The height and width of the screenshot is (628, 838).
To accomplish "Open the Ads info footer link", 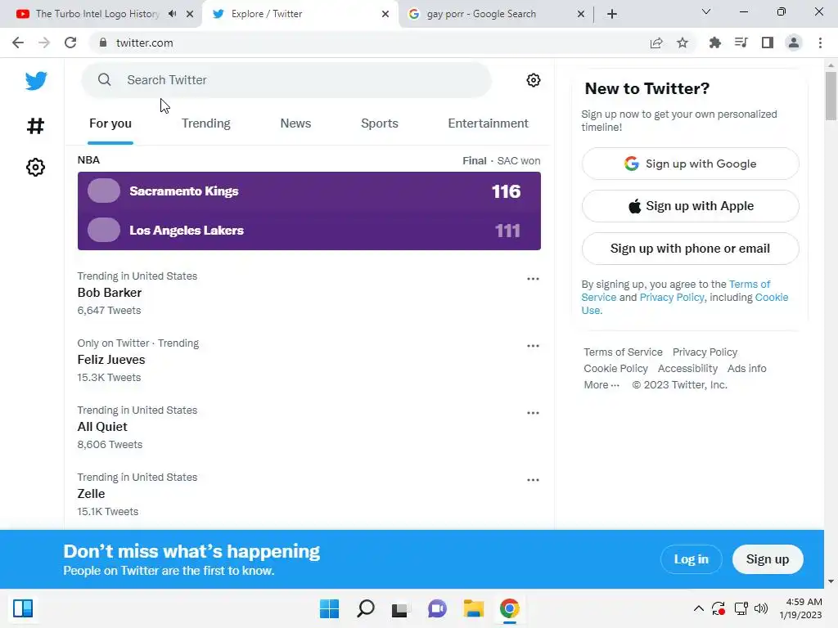I will [746, 369].
